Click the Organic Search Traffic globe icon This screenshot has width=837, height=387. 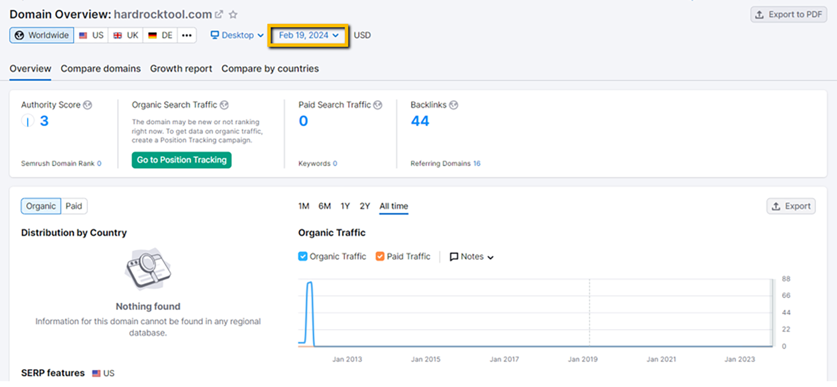tap(224, 105)
